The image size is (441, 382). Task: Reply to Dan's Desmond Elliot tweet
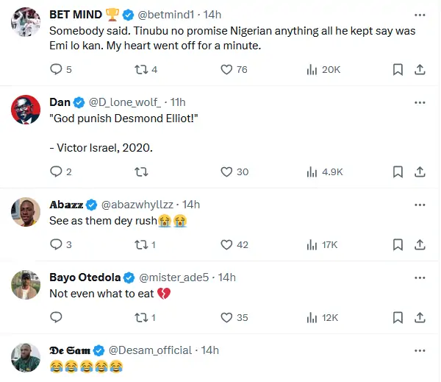point(57,171)
